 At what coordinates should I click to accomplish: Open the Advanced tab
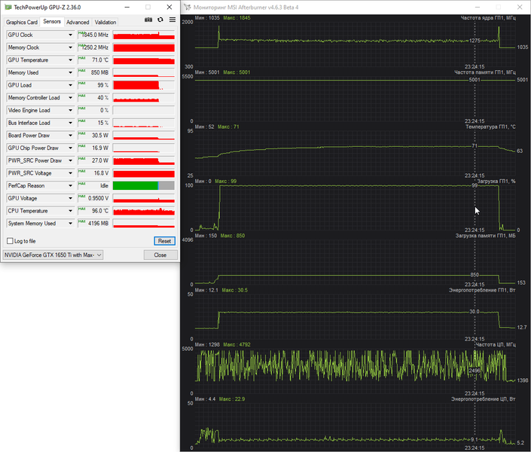pyautogui.click(x=78, y=22)
